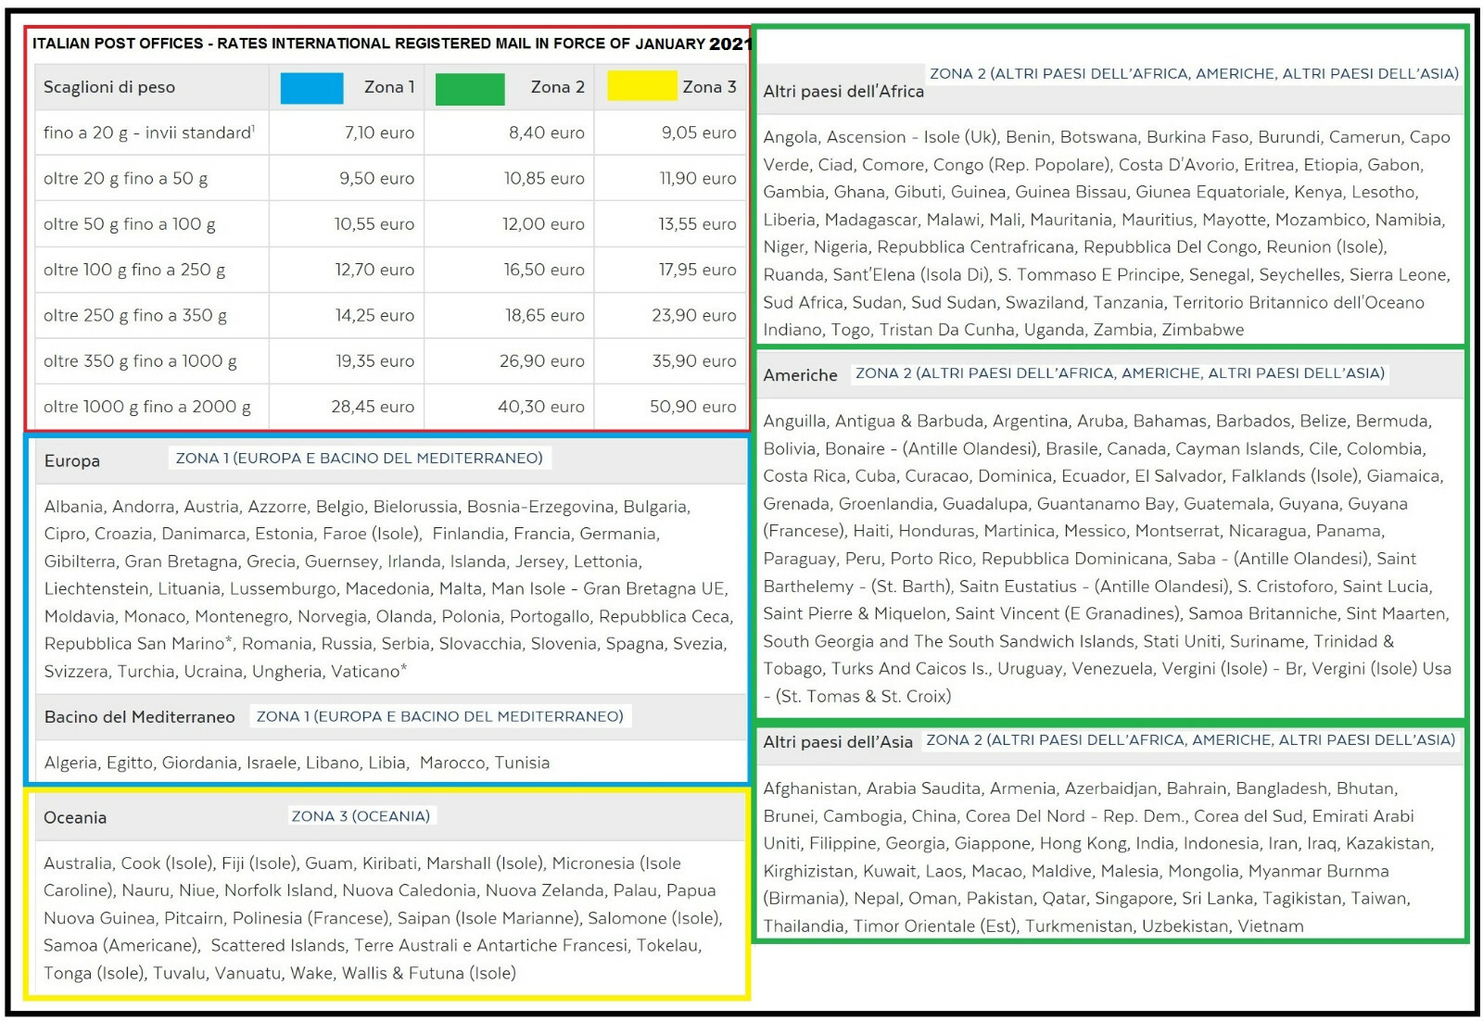
Task: Click the yellow Zona 3 color swatch
Action: [x=642, y=85]
